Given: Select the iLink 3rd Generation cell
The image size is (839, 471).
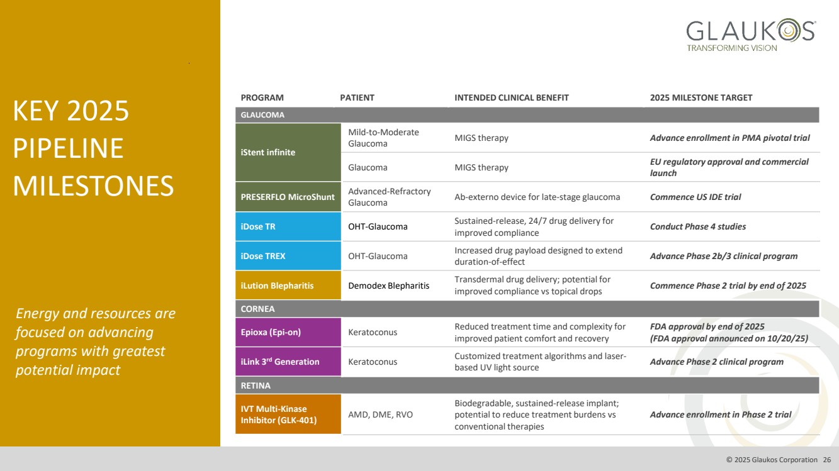Looking at the screenshot, I should pos(288,362).
